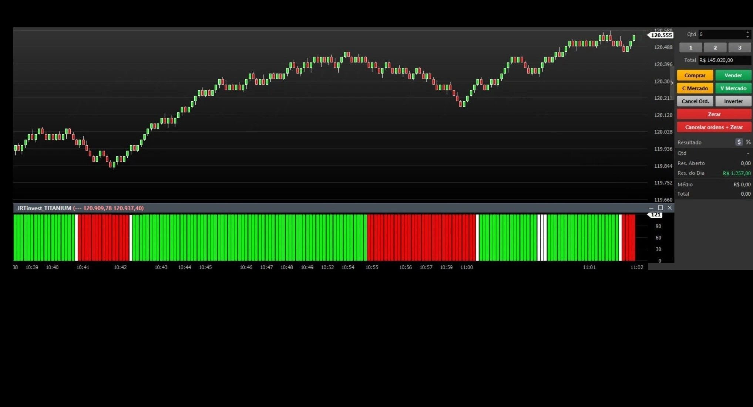753x407 pixels.
Task: Click the Inverter position button
Action: click(733, 101)
